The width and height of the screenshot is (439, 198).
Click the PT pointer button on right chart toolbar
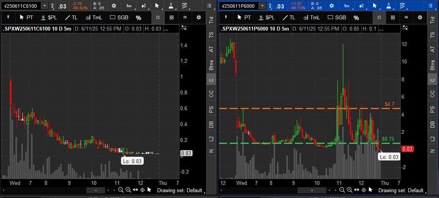244,17
